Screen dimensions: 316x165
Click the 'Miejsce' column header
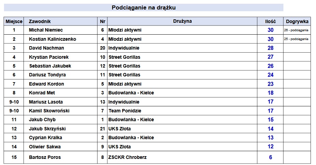pos(14,21)
